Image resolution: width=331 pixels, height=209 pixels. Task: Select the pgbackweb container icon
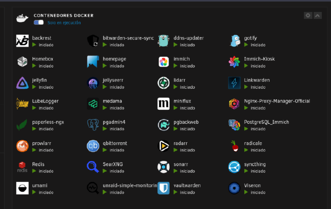(163, 125)
